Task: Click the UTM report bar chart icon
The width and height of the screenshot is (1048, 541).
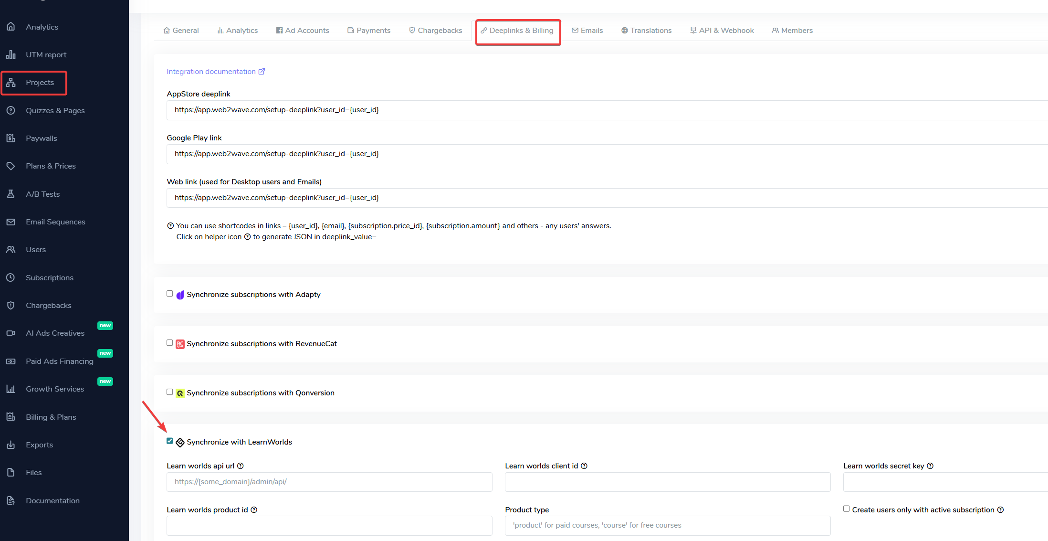Action: tap(11, 55)
